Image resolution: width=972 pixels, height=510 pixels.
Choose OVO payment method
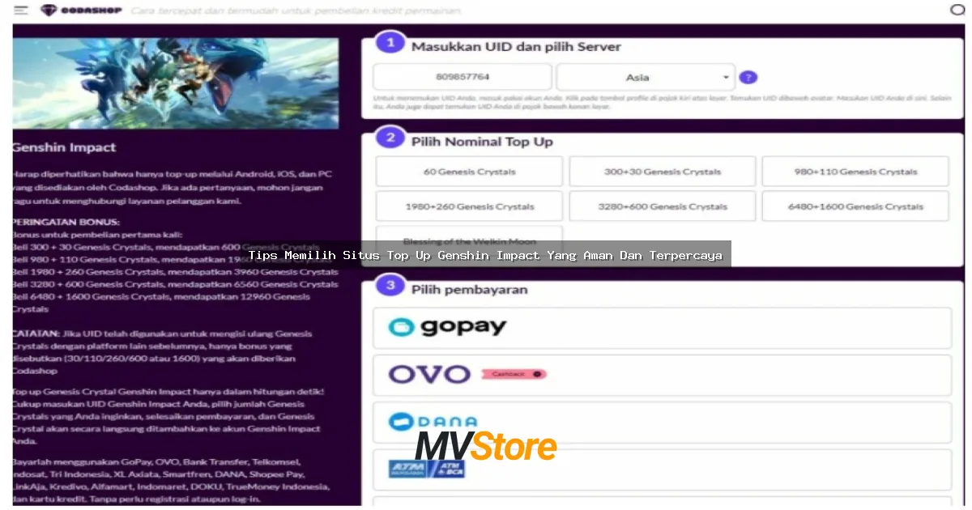click(662, 375)
